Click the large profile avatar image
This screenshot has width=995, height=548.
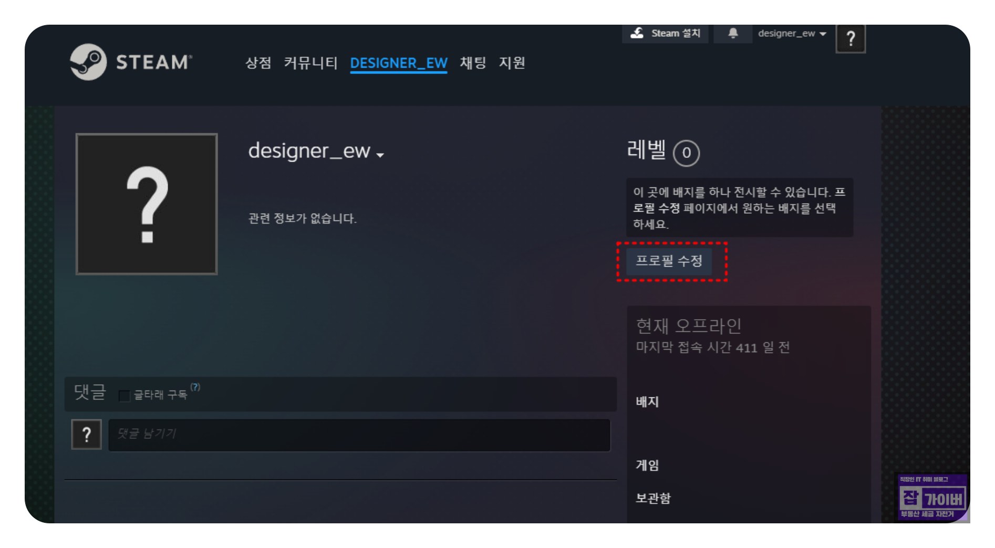(147, 204)
